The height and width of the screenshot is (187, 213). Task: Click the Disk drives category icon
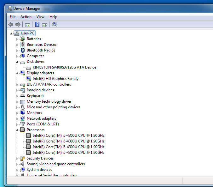point(23,62)
